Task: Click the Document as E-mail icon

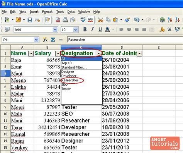Action: tap(37, 20)
